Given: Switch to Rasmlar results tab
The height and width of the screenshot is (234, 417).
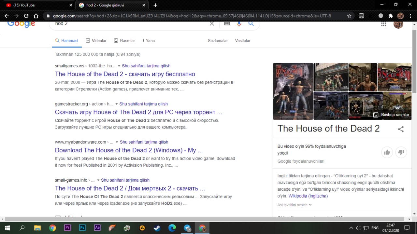Looking at the screenshot, I should (124, 41).
